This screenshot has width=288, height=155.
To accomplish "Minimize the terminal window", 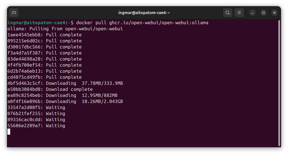I will coord(252,13).
